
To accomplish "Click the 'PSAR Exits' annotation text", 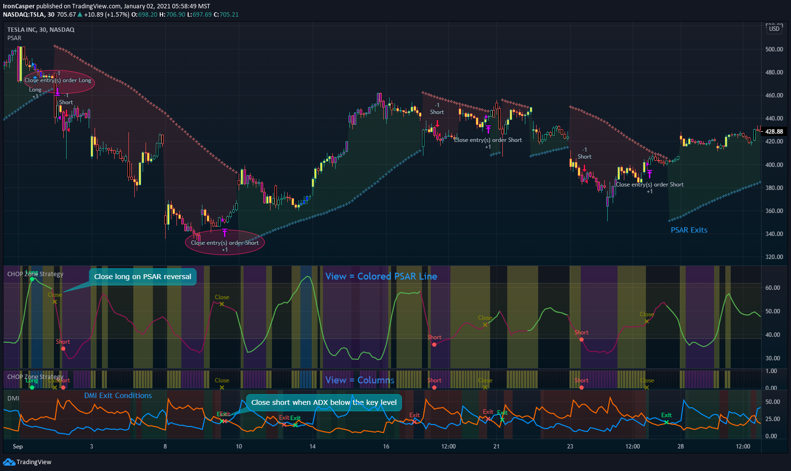I will (x=689, y=230).
